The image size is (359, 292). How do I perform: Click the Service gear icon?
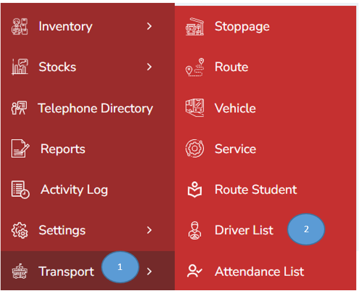pos(195,149)
